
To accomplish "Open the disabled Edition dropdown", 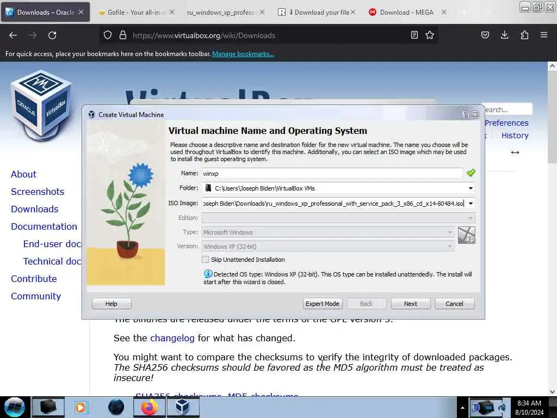I will pos(338,218).
